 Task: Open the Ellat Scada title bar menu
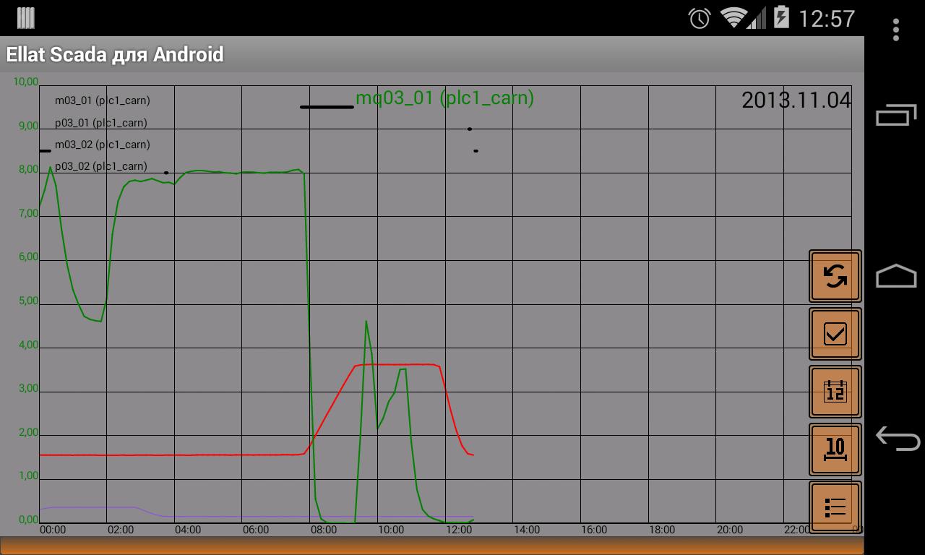coord(116,54)
